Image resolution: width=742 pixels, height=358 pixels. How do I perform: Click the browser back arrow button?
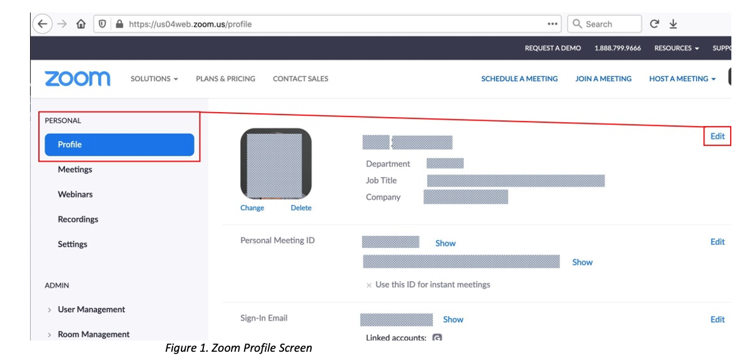[42, 24]
